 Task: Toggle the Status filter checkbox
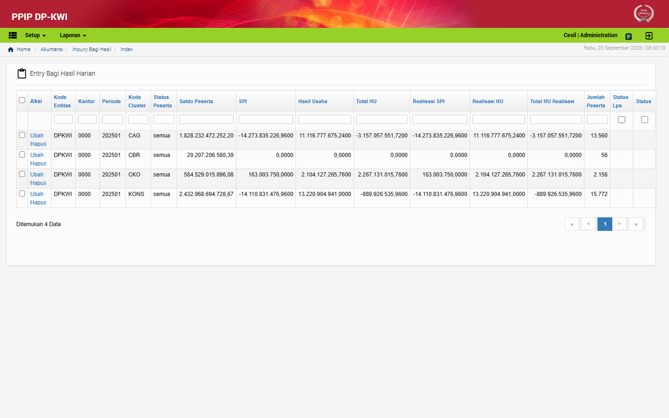pyautogui.click(x=644, y=120)
